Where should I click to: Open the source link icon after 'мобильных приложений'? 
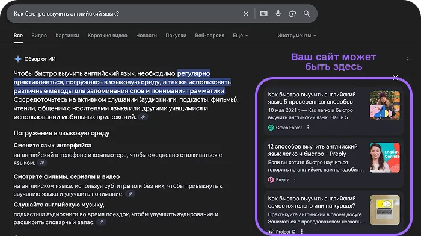click(143, 117)
